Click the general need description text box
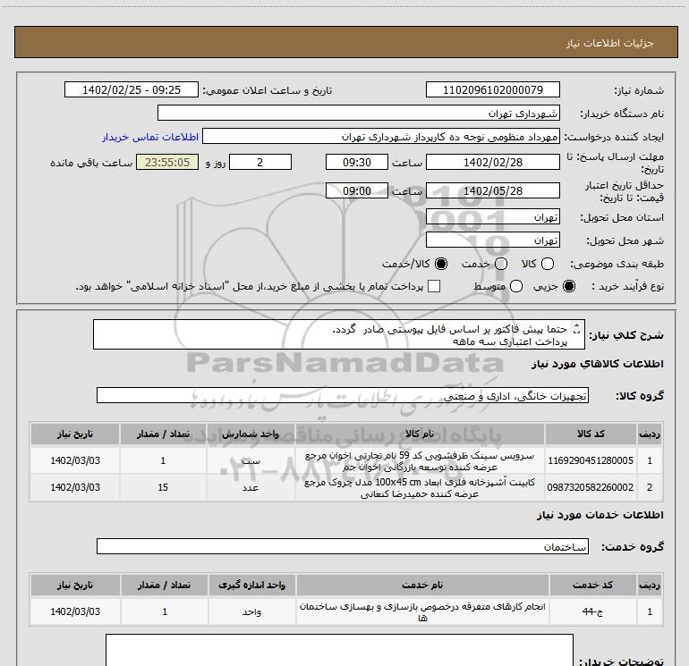This screenshot has height=666, width=689. click(339, 334)
